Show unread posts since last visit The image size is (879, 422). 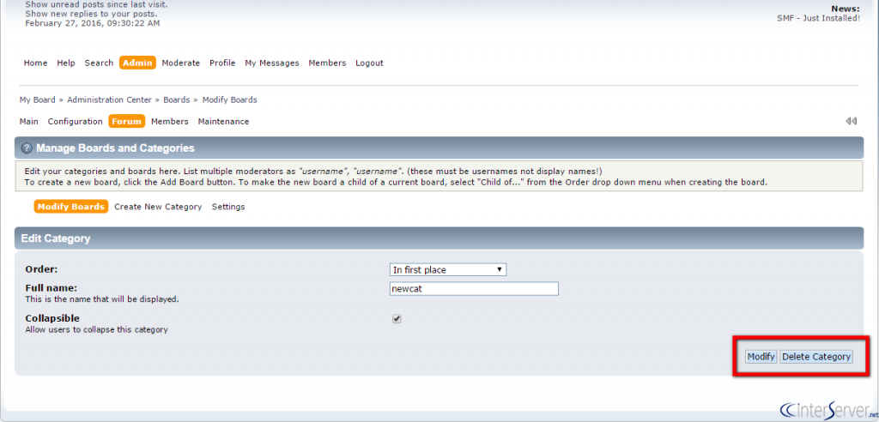coord(96,4)
